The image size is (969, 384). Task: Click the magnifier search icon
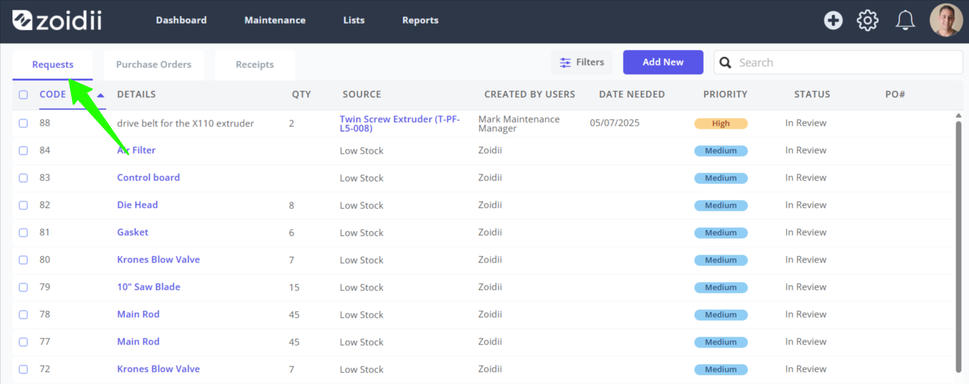725,63
